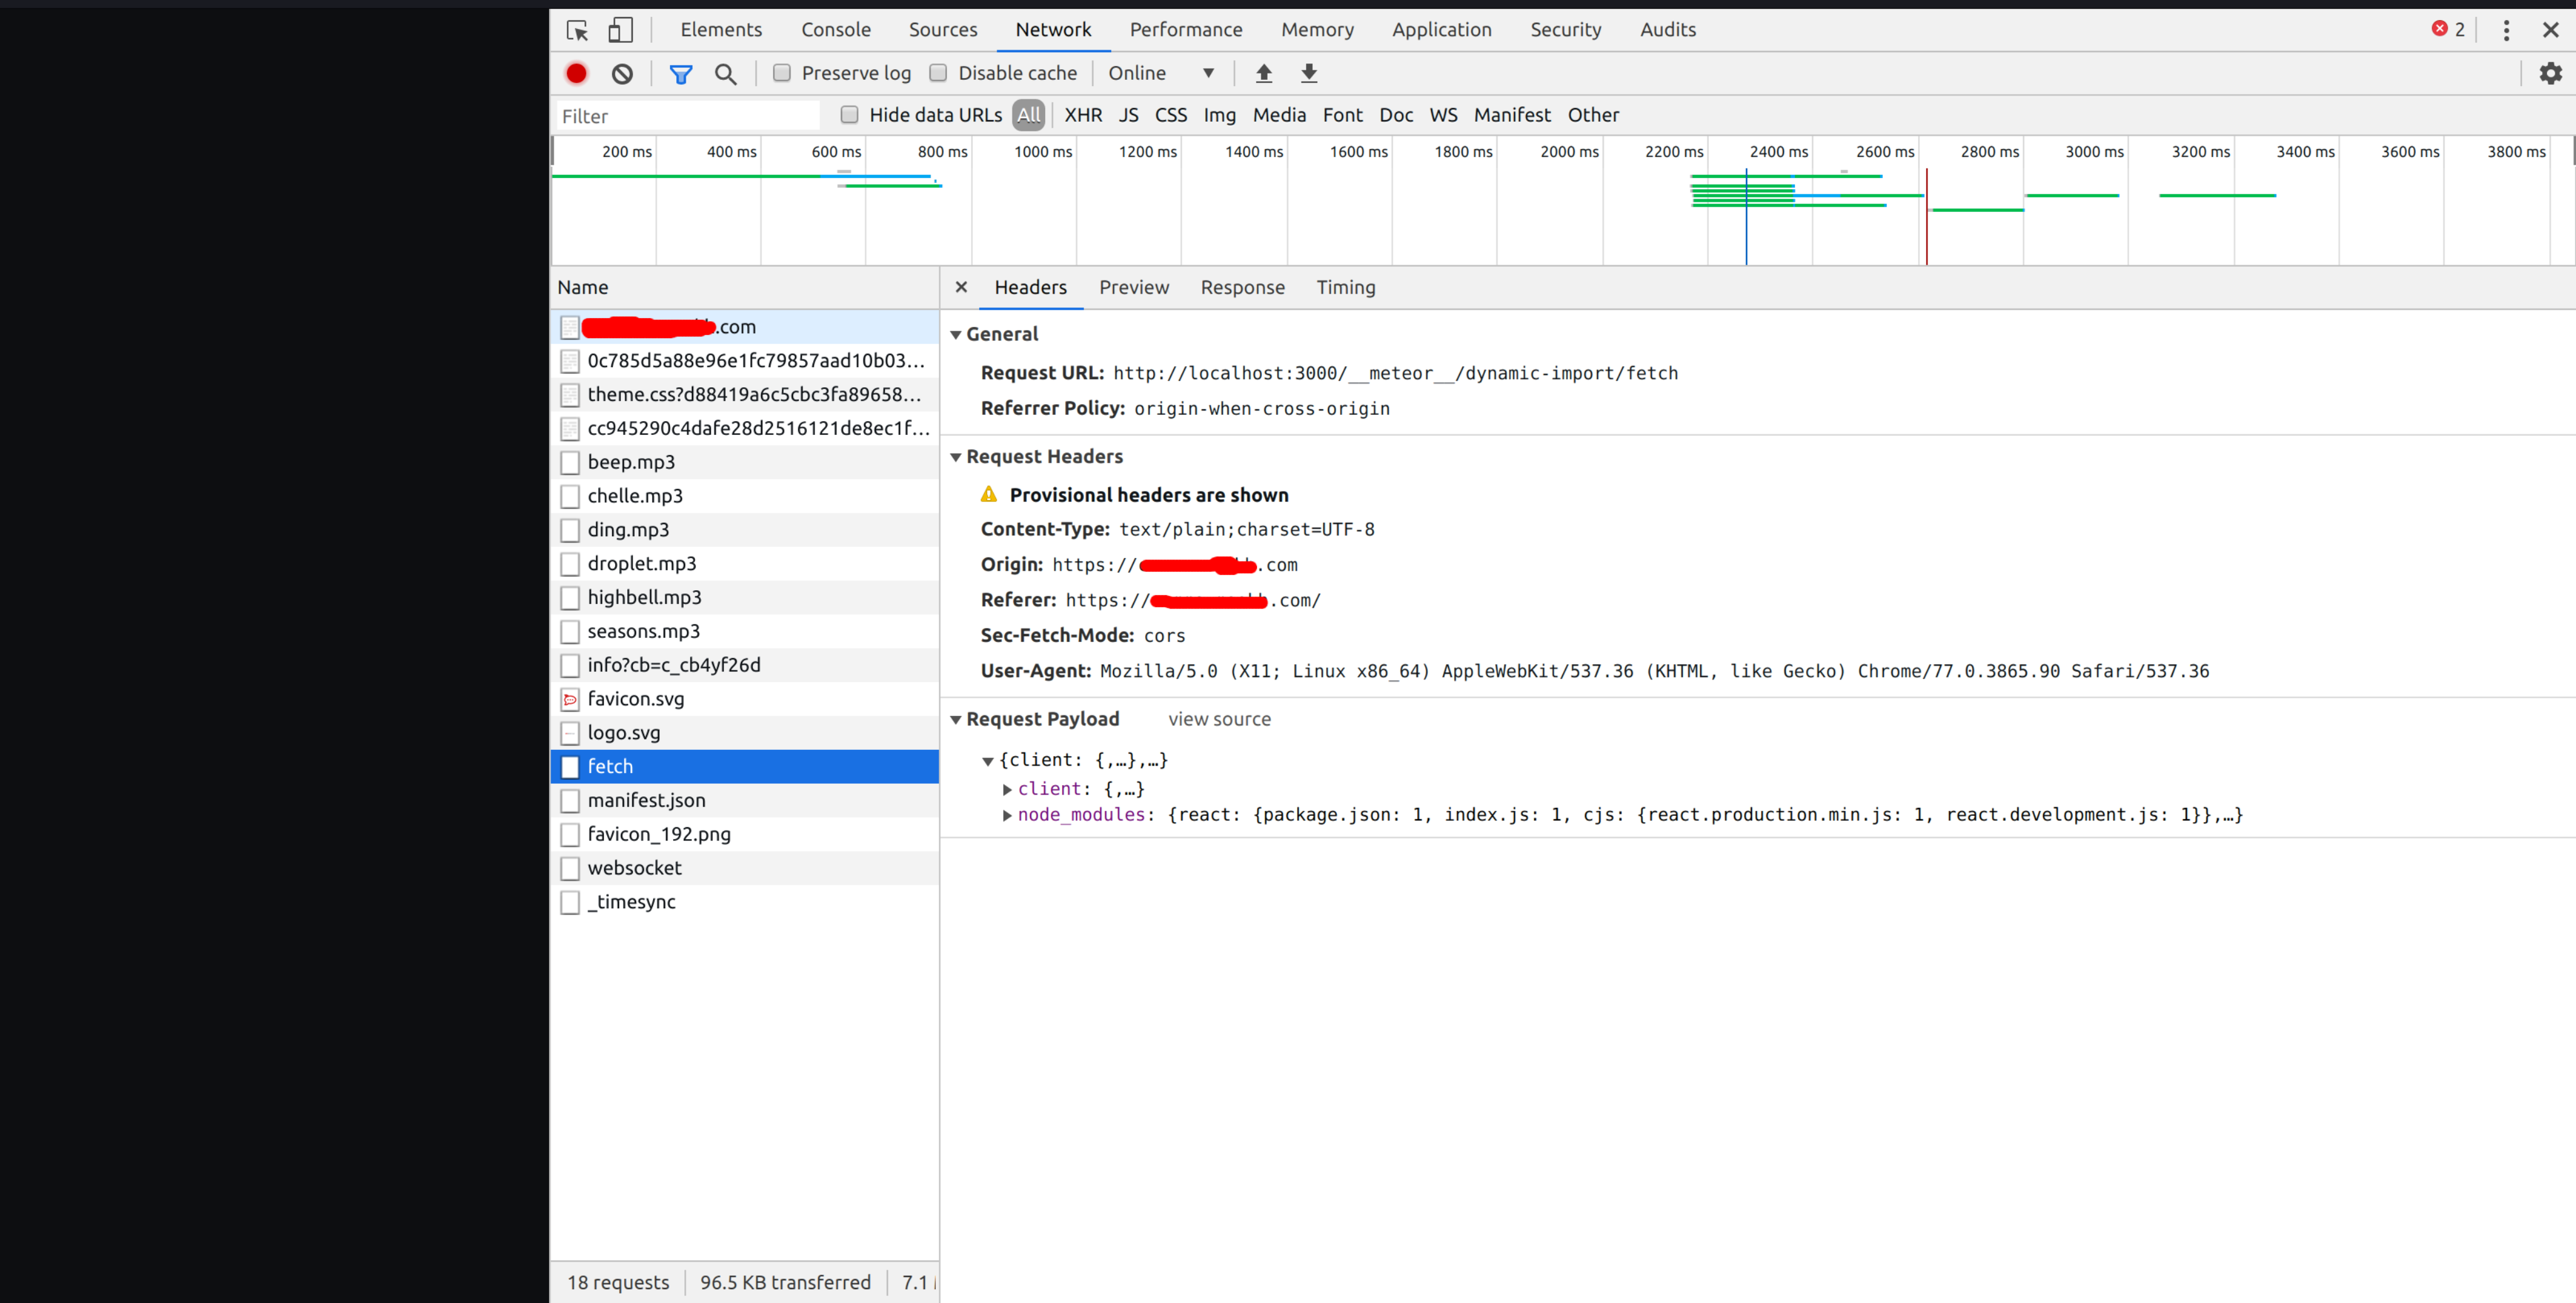This screenshot has width=2576, height=1303.
Task: Open network settings gear
Action: coord(2551,73)
